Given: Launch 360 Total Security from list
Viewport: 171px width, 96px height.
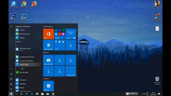Looking at the screenshot, I should tap(28, 34).
